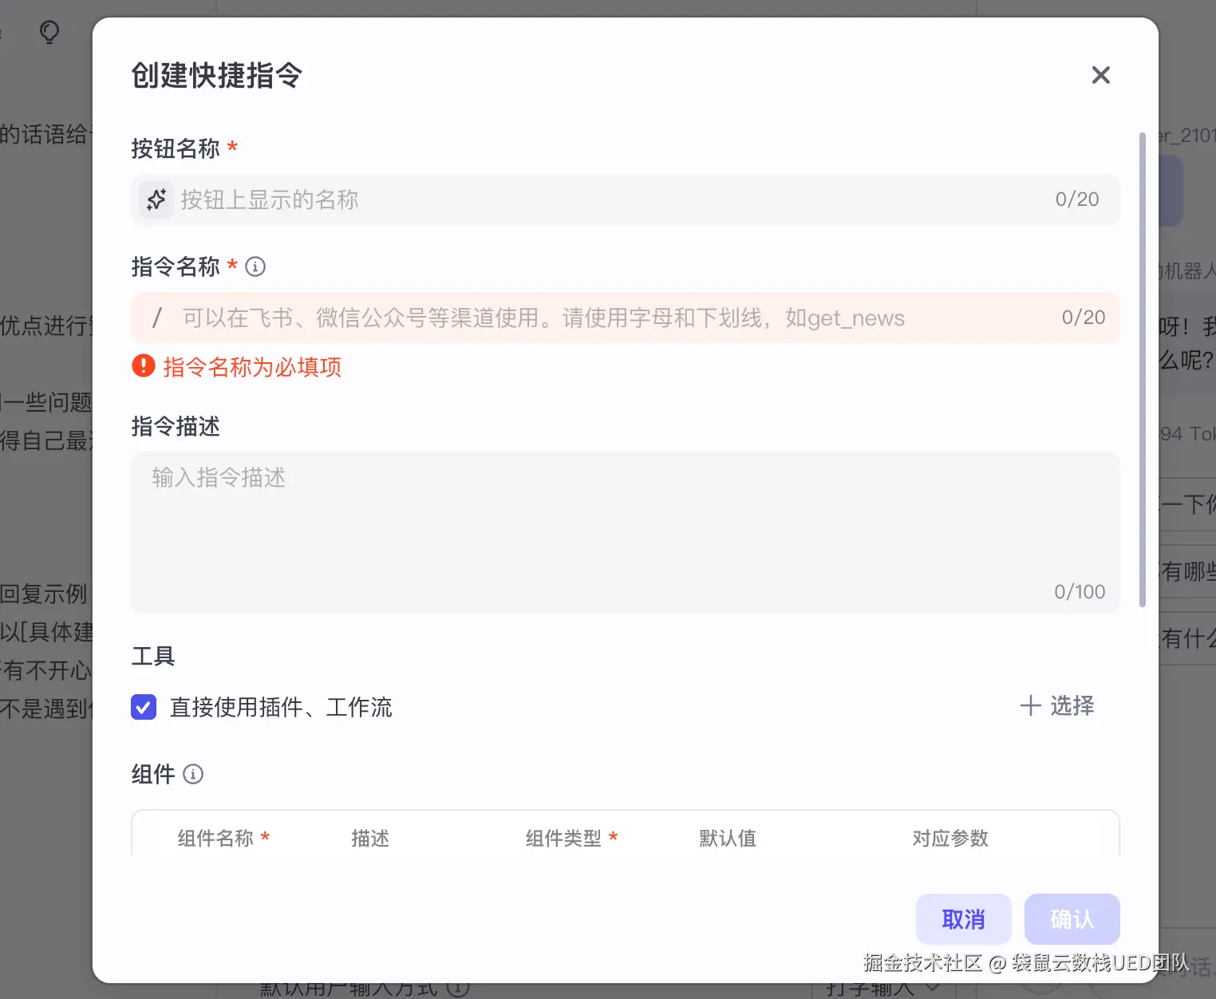Focus the 指令名称 input field
The width and height of the screenshot is (1216, 999).
(626, 318)
